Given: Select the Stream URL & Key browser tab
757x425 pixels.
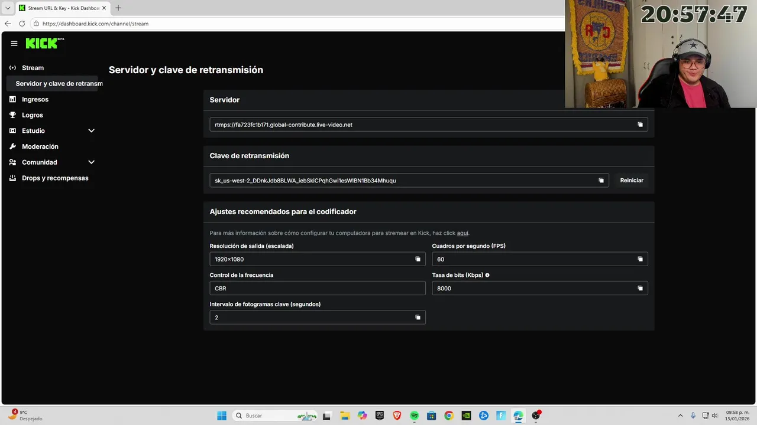Looking at the screenshot, I should pyautogui.click(x=62, y=8).
